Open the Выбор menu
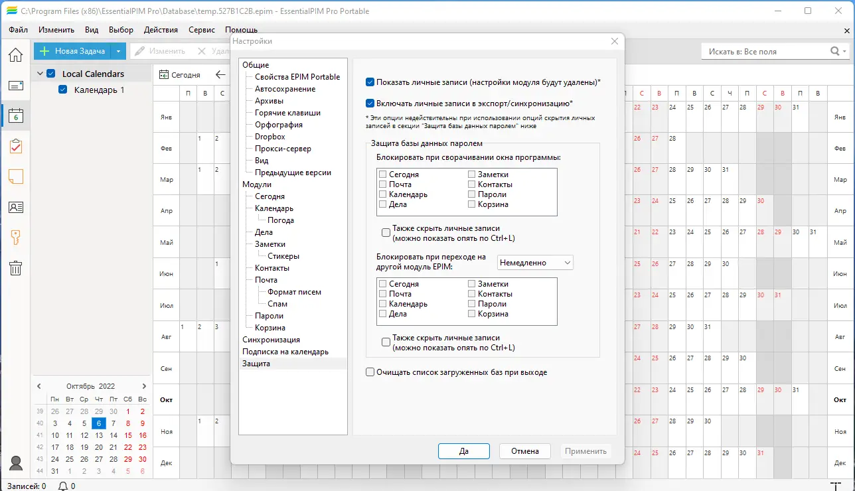 [x=121, y=30]
